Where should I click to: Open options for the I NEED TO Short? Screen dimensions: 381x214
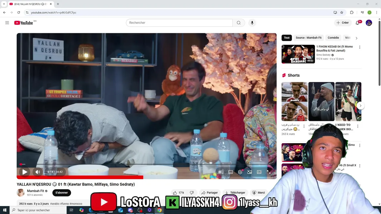pos(358,126)
